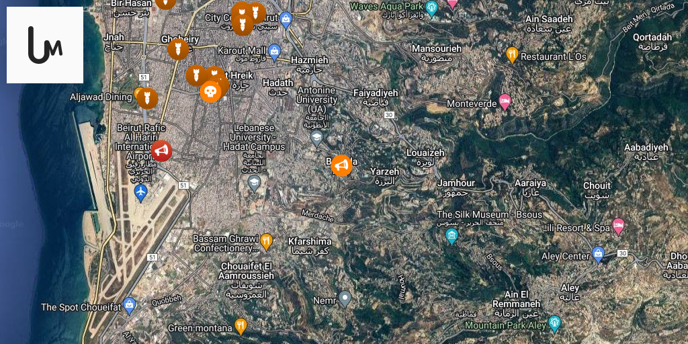Click the Green montana restaurant pin
This screenshot has width=688, height=344.
(x=241, y=327)
